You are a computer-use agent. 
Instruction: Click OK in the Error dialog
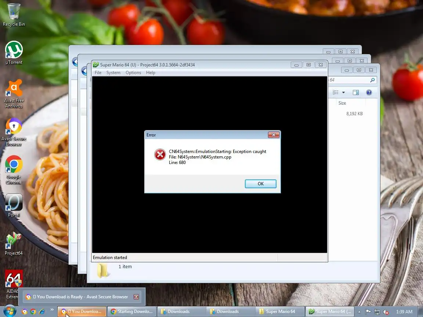(260, 183)
